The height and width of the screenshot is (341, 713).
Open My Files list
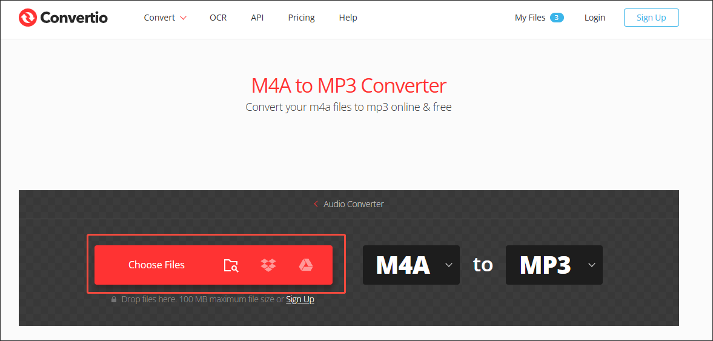(529, 18)
